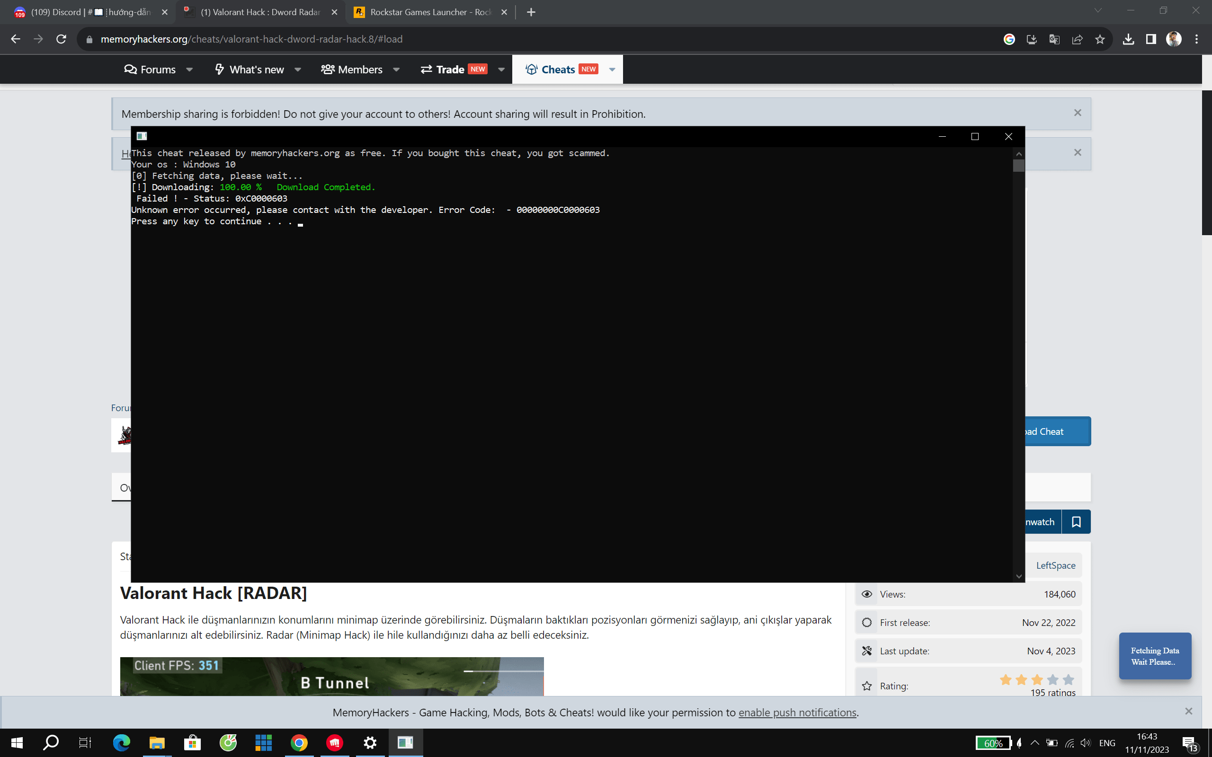The height and width of the screenshot is (757, 1212).
Task: Click the volume icon in system tray
Action: click(1086, 743)
